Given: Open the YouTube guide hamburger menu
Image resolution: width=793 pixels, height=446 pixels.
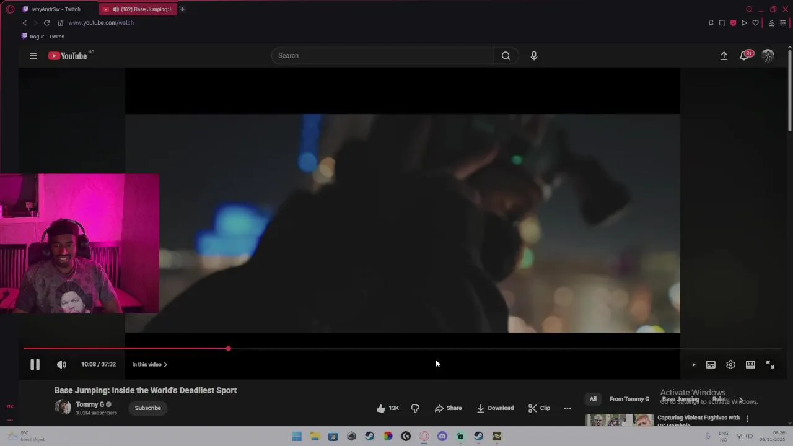Looking at the screenshot, I should (x=33, y=56).
